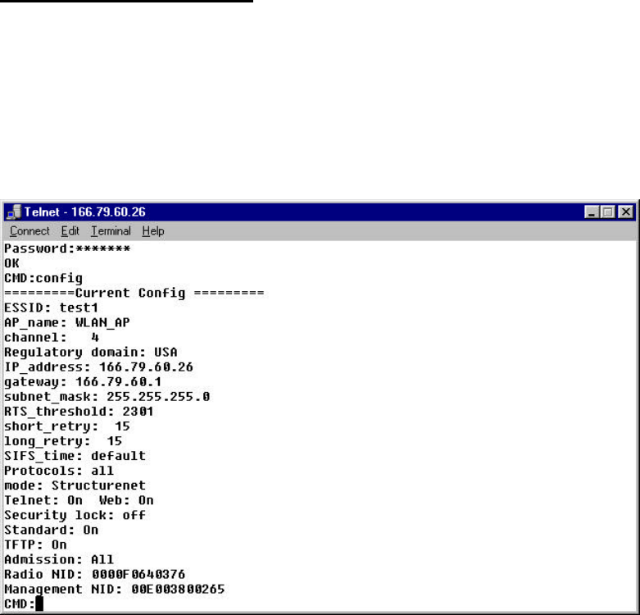Screen dimensions: 640x615
Task: Click the 'Standard: On' line
Action: point(51,530)
